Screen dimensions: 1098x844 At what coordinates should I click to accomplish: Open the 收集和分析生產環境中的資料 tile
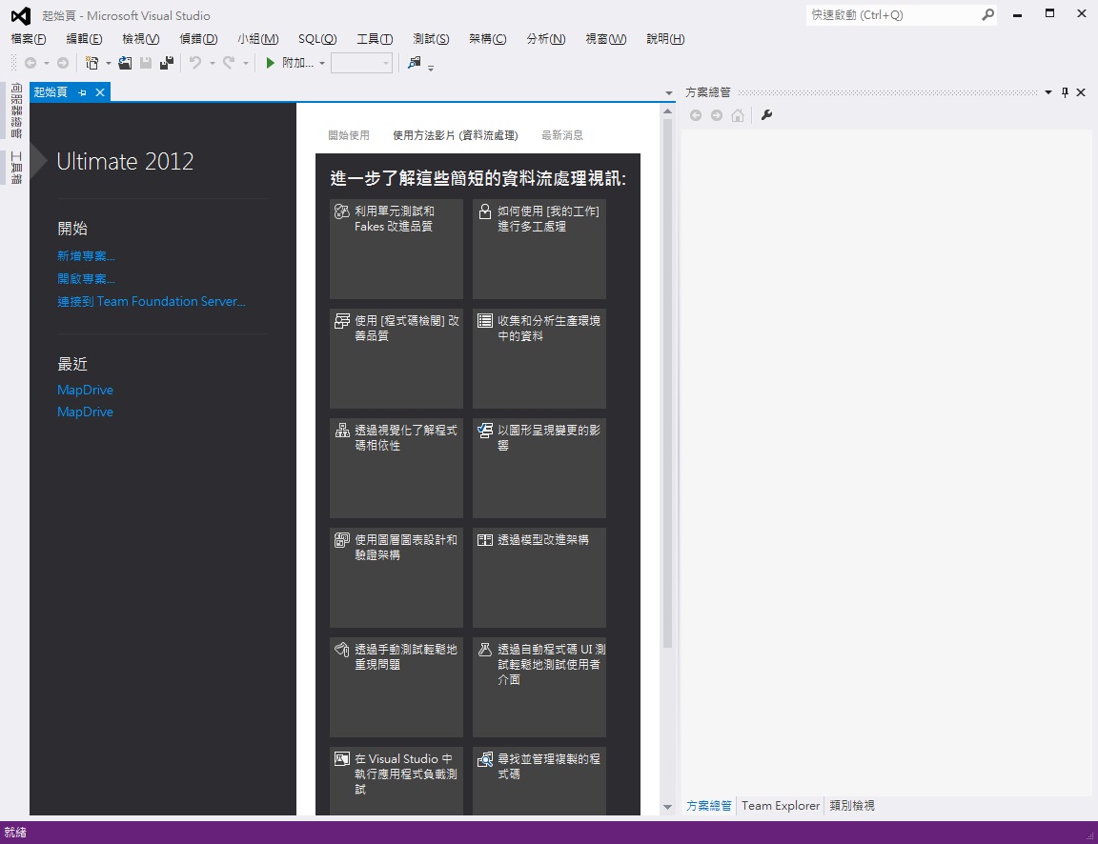pyautogui.click(x=539, y=358)
